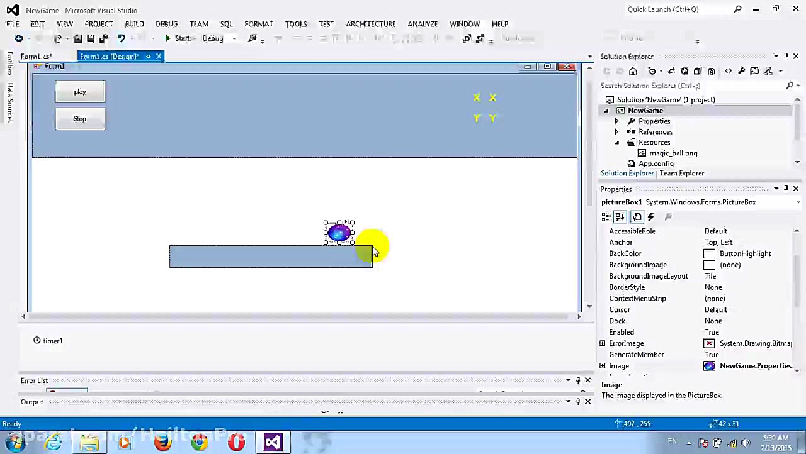The width and height of the screenshot is (806, 454).
Task: Click the Navigate Backward toolbar arrow
Action: 19,38
